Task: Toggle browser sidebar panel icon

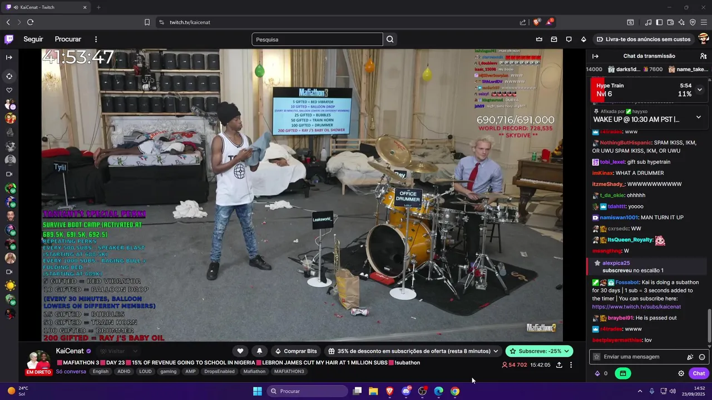Action: [x=659, y=22]
